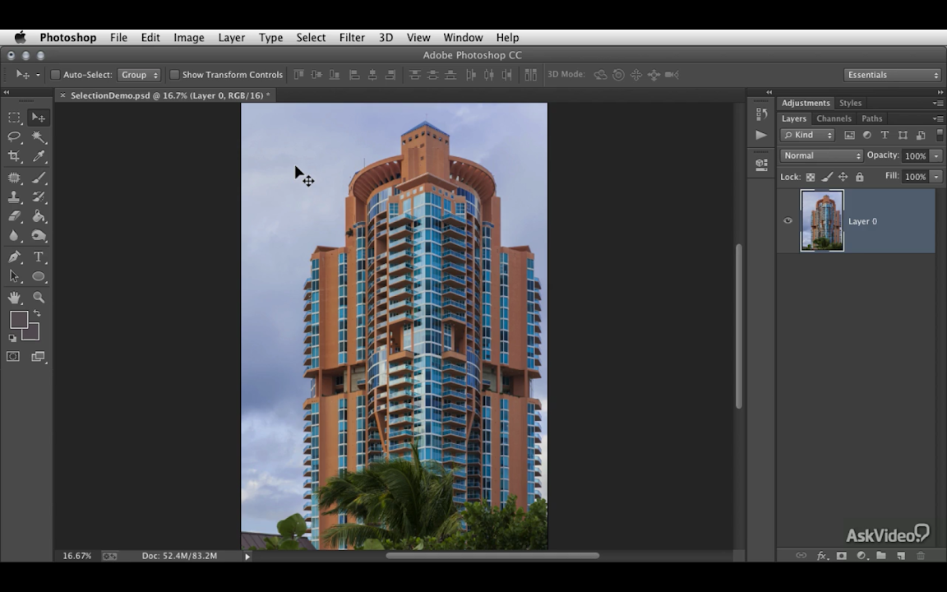The height and width of the screenshot is (592, 947).
Task: Pick the Hand tool
Action: pyautogui.click(x=14, y=298)
